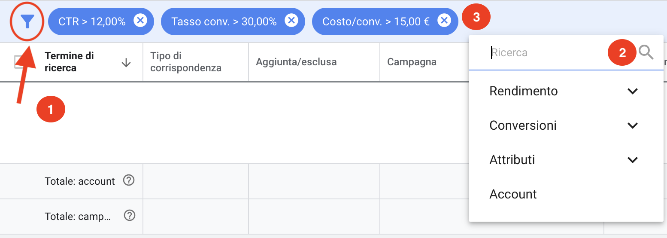Click the search magnifier icon
Viewport: 667px width, 238px height.
[x=646, y=52]
